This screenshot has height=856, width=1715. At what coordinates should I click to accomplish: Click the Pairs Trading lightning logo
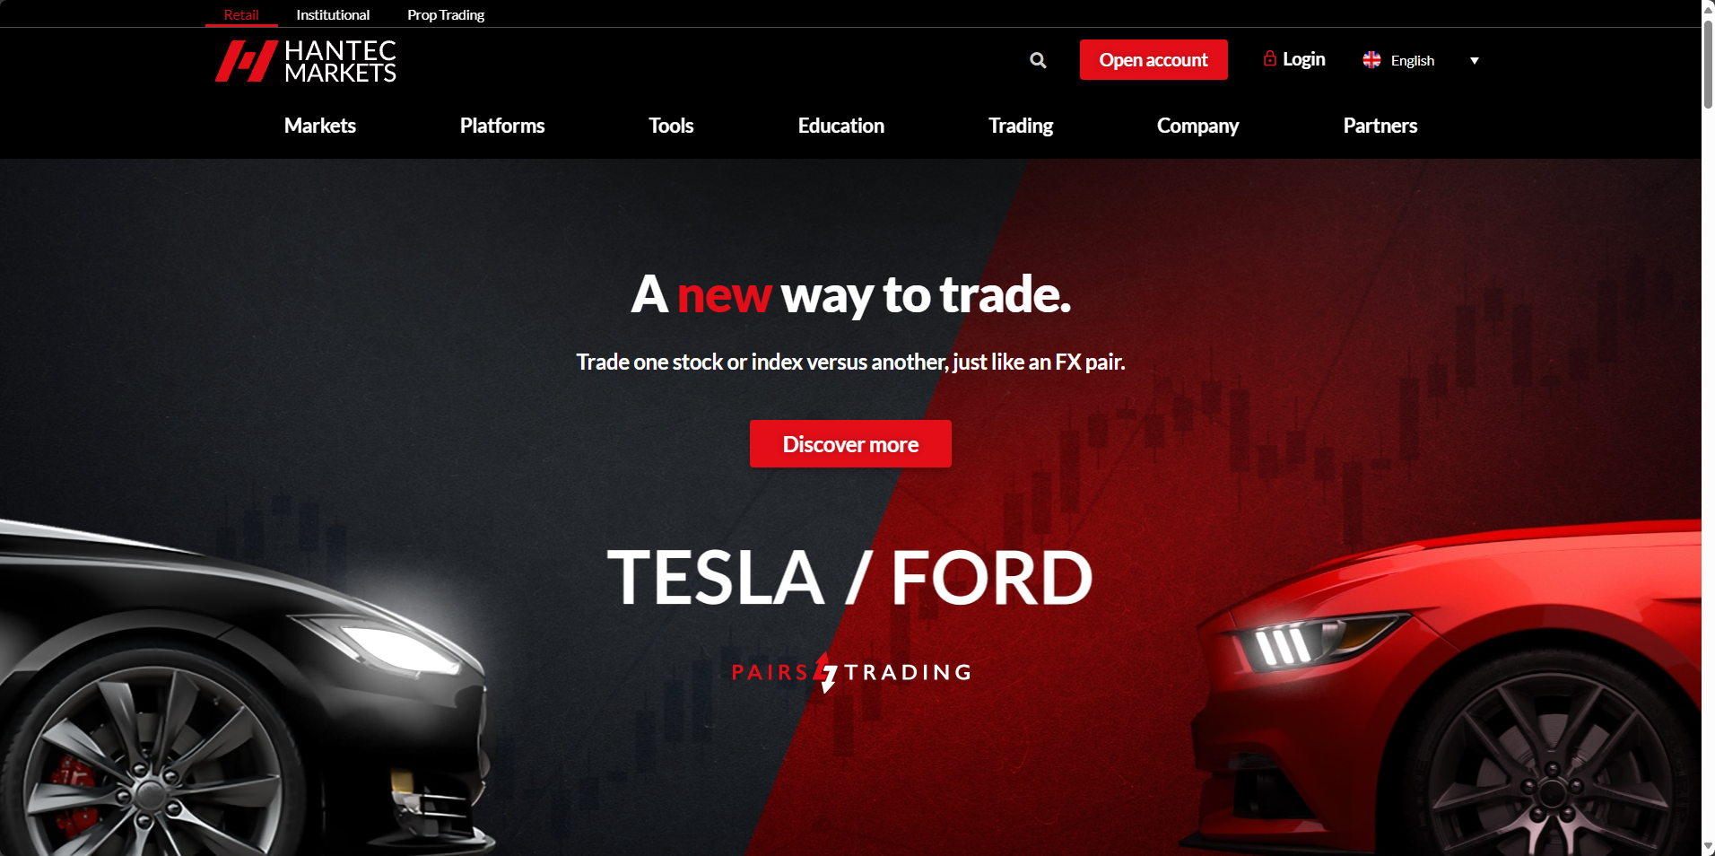pyautogui.click(x=826, y=672)
